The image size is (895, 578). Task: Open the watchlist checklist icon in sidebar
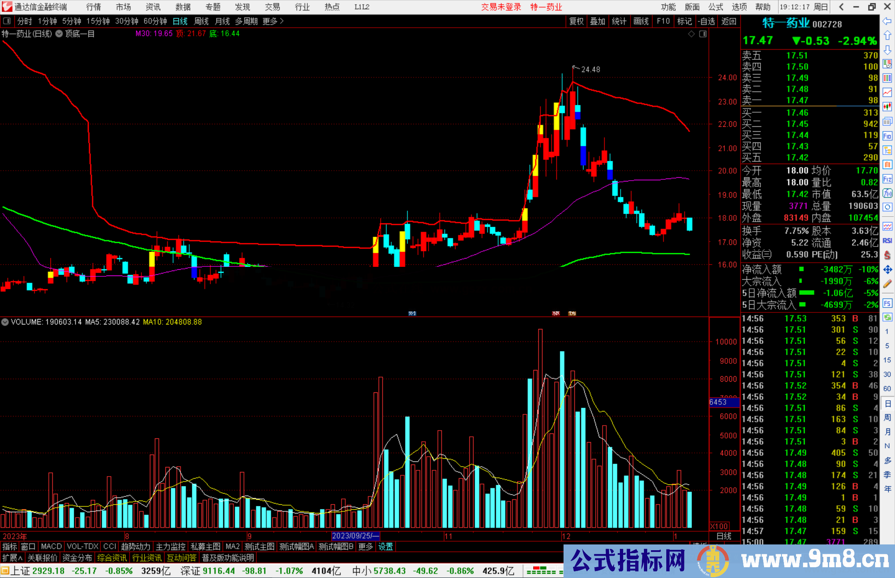(x=887, y=64)
